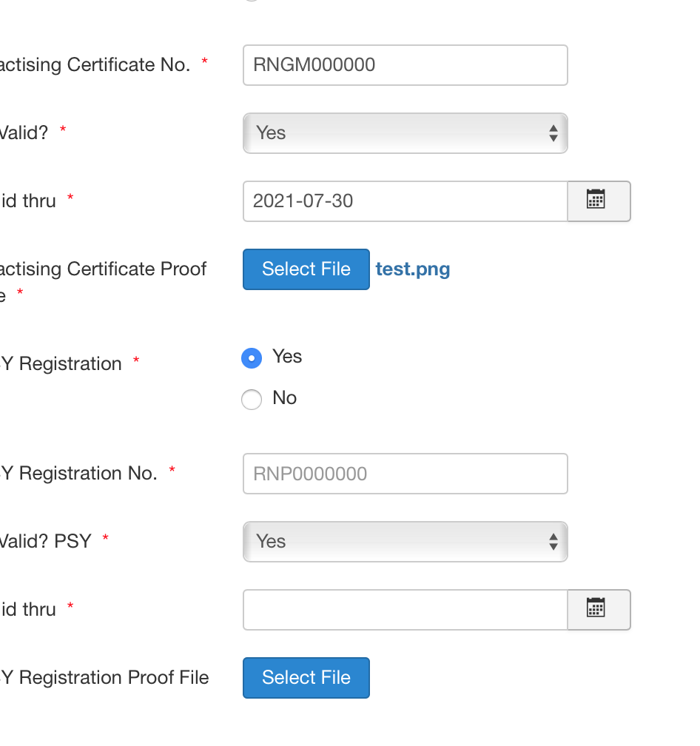Open calendar picker for empty PSY valid thru

click(599, 610)
